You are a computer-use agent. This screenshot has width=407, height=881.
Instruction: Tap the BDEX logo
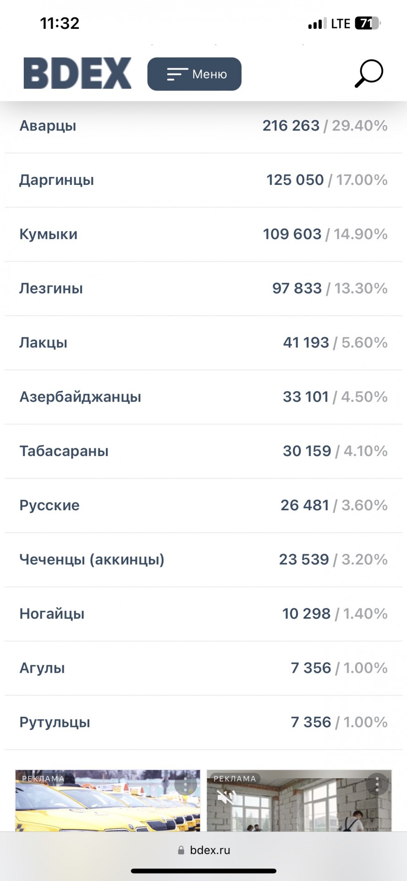(77, 73)
